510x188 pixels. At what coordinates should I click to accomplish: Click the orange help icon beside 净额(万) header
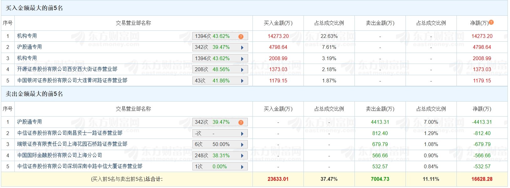pos(491,22)
